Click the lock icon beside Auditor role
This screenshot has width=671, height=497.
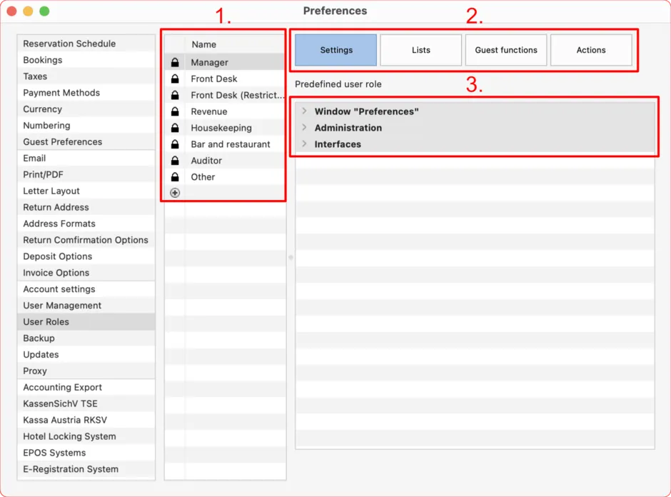(175, 161)
